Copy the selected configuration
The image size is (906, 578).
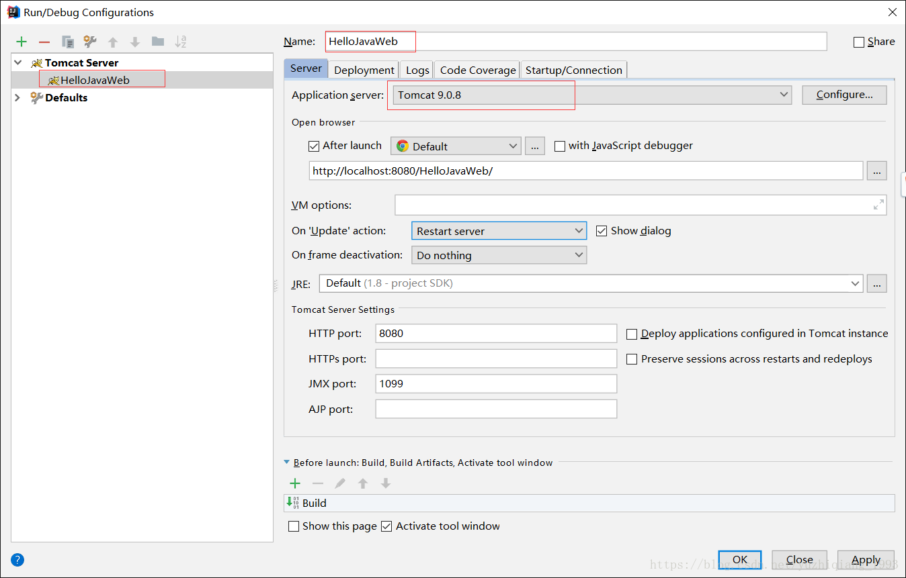(68, 42)
